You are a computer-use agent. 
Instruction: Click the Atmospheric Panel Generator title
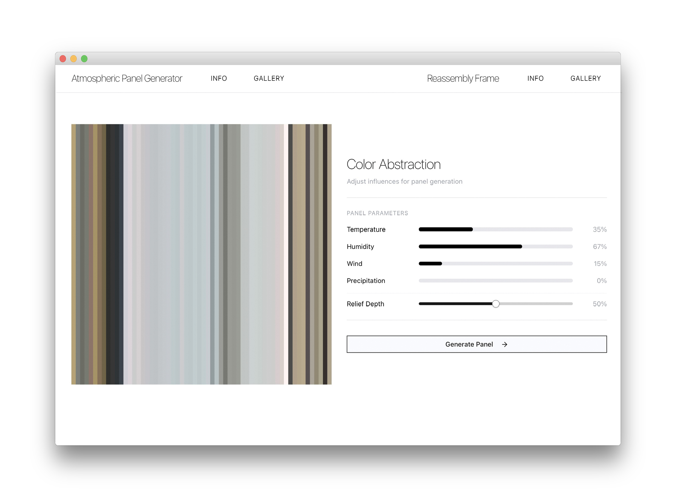click(x=127, y=78)
